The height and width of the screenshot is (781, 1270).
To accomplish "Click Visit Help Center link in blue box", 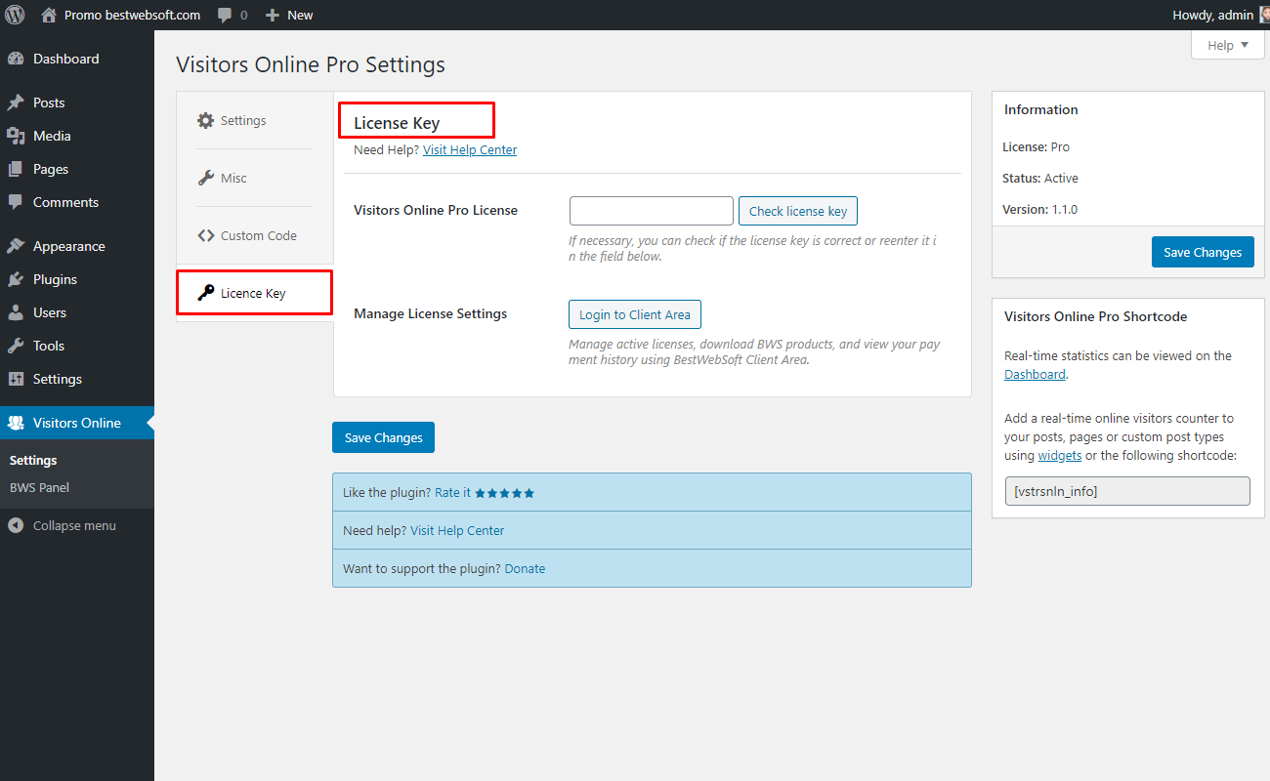I will point(457,531).
